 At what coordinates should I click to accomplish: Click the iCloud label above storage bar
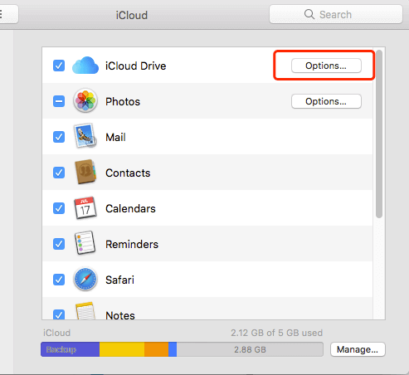tap(56, 333)
